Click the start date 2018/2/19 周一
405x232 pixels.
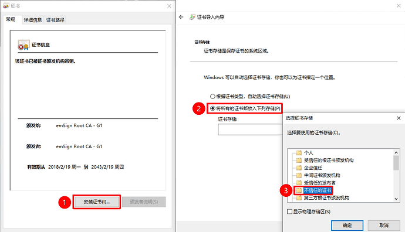click(65, 167)
